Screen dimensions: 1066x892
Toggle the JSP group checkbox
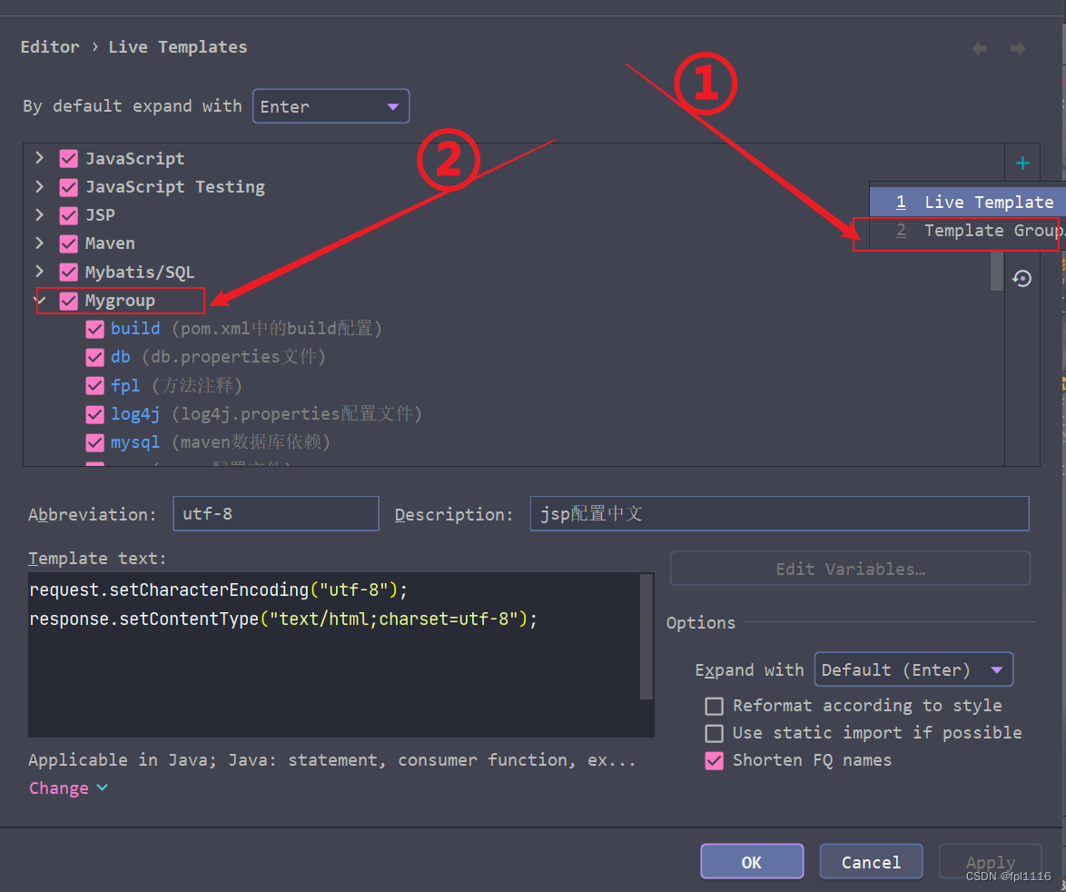tap(69, 215)
